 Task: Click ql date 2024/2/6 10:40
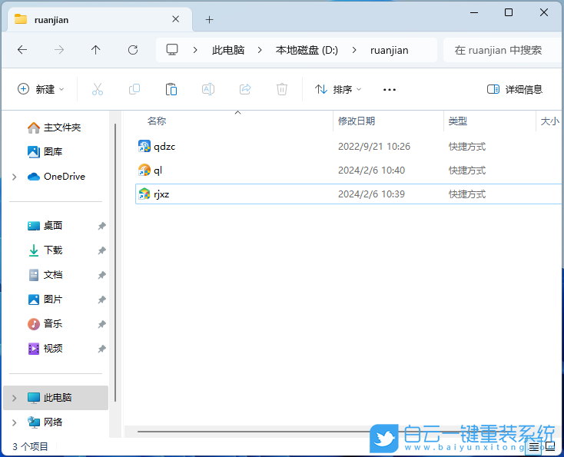coord(371,170)
